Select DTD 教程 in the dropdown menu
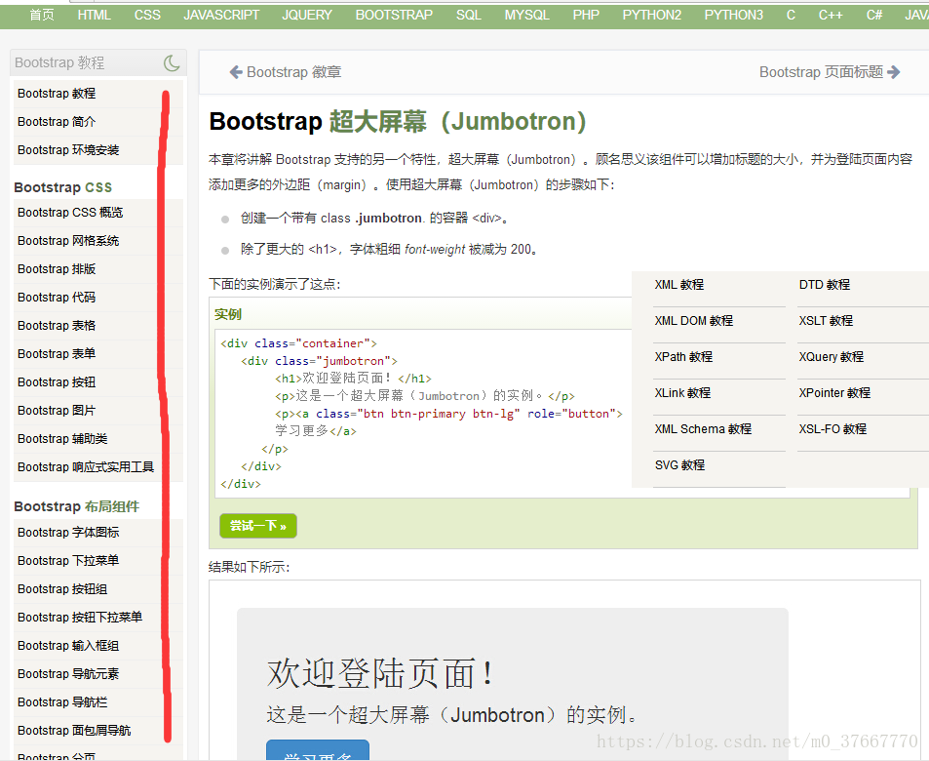This screenshot has width=929, height=761. tap(825, 285)
